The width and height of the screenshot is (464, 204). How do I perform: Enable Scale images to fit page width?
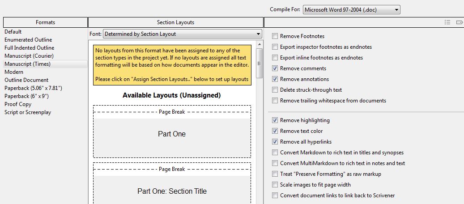[x=275, y=185]
